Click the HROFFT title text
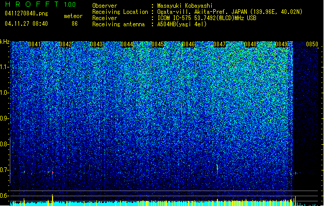324x206 pixels. 32,4
